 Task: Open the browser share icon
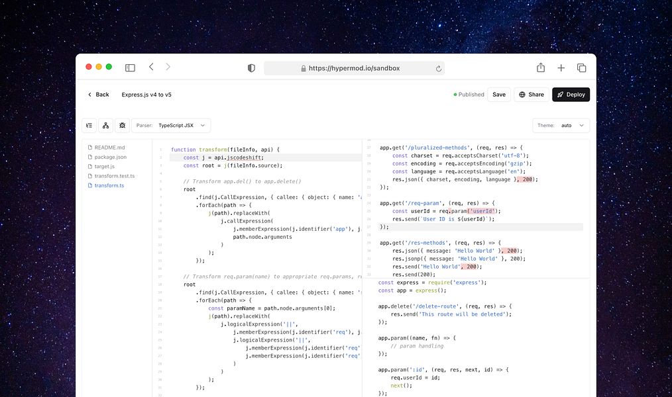point(541,67)
